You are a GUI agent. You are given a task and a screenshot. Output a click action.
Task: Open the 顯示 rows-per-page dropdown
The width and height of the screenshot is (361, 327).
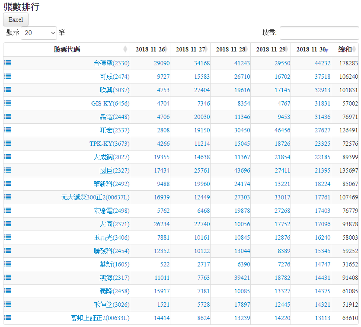39,32
